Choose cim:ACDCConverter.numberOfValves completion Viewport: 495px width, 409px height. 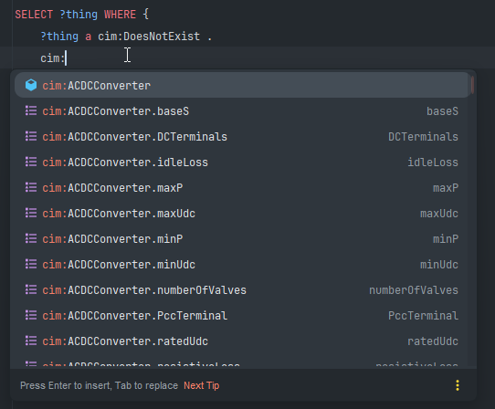click(242, 290)
